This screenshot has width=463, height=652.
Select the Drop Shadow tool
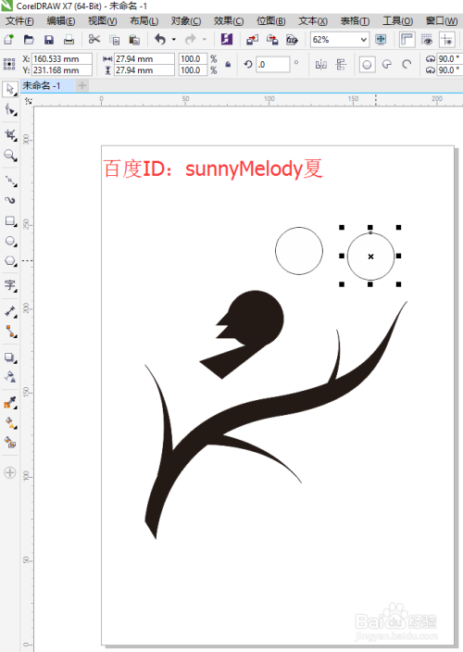10,357
